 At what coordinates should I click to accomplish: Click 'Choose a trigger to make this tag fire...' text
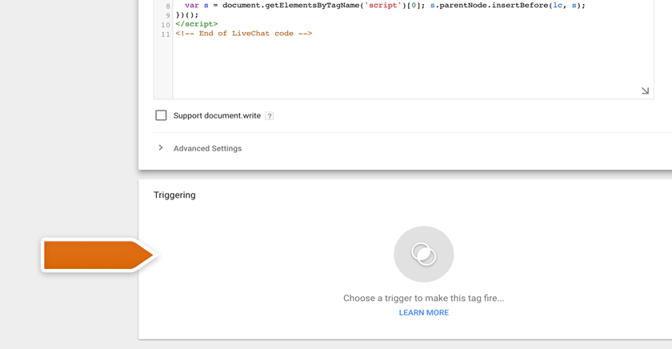click(x=424, y=298)
